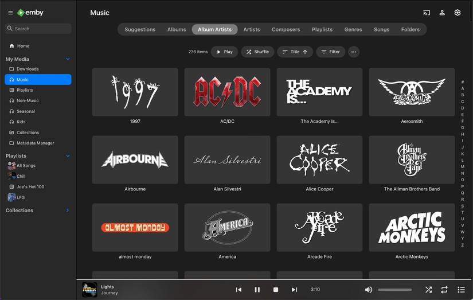
Task: Click the Play all button
Action: 224,52
